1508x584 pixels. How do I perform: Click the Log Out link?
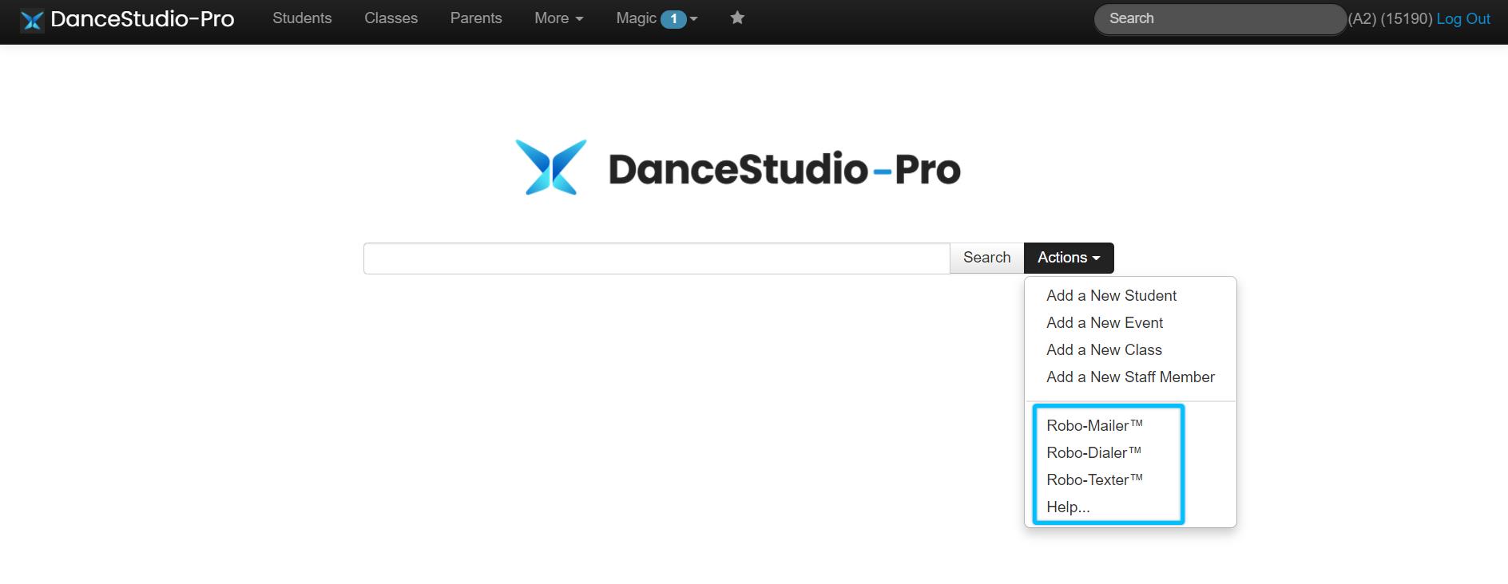pyautogui.click(x=1463, y=19)
